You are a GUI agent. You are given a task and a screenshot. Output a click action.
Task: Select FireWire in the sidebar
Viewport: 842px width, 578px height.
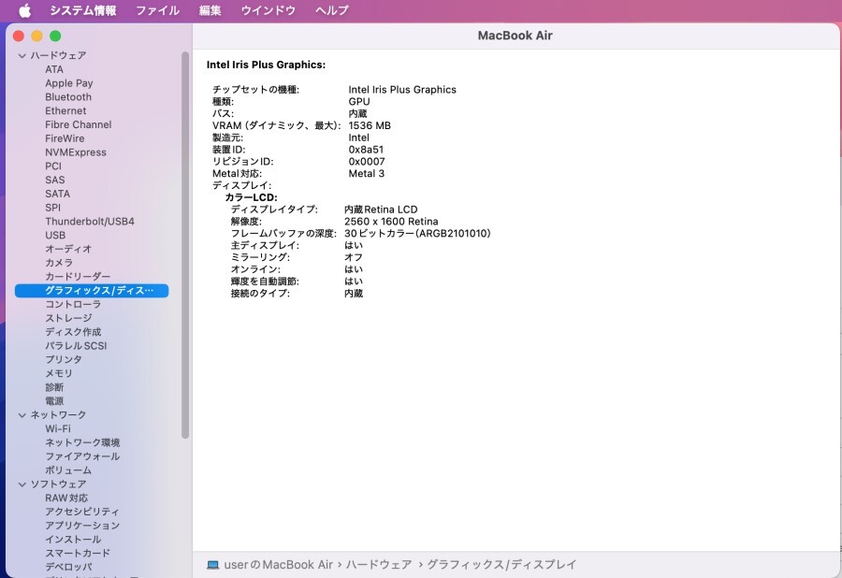pyautogui.click(x=65, y=138)
